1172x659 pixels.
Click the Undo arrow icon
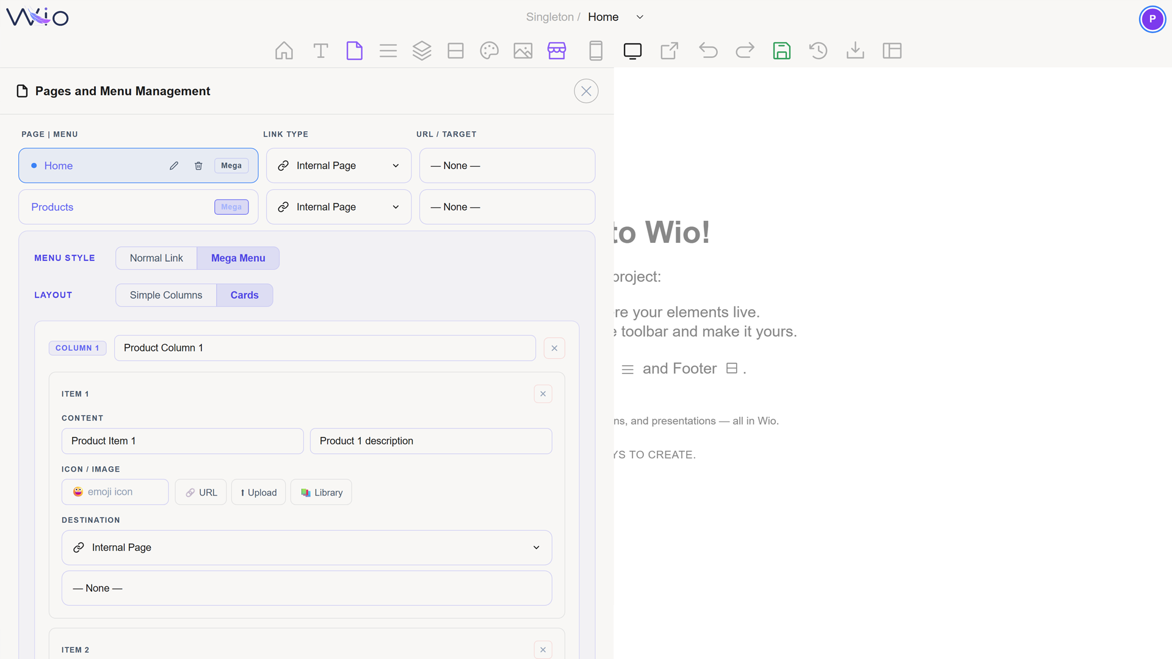pos(708,51)
